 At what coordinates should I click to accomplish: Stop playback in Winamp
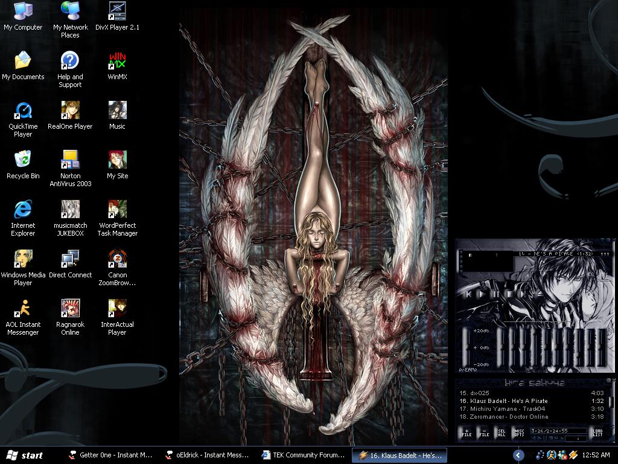(509, 294)
